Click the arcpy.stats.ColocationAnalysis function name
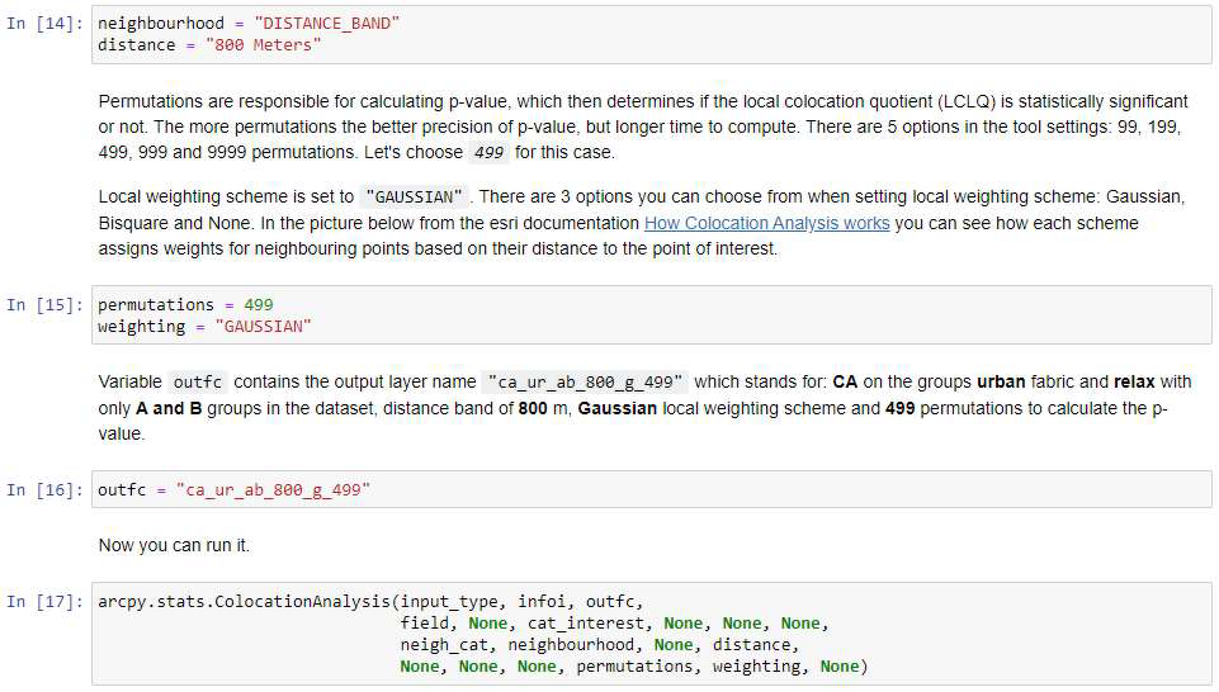 [x=244, y=602]
